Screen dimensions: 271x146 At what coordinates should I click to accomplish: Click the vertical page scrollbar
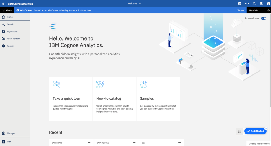click(270, 60)
